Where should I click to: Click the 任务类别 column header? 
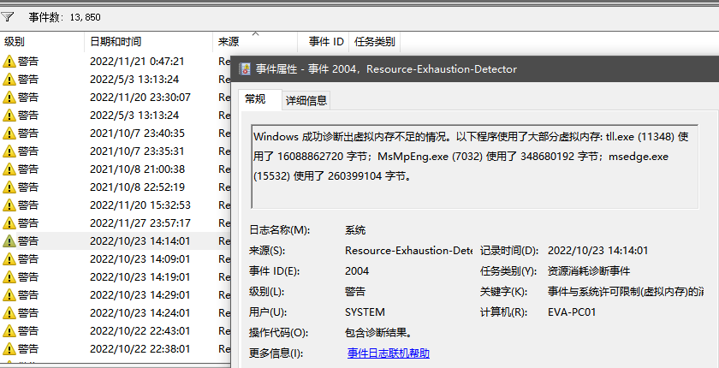tap(374, 41)
